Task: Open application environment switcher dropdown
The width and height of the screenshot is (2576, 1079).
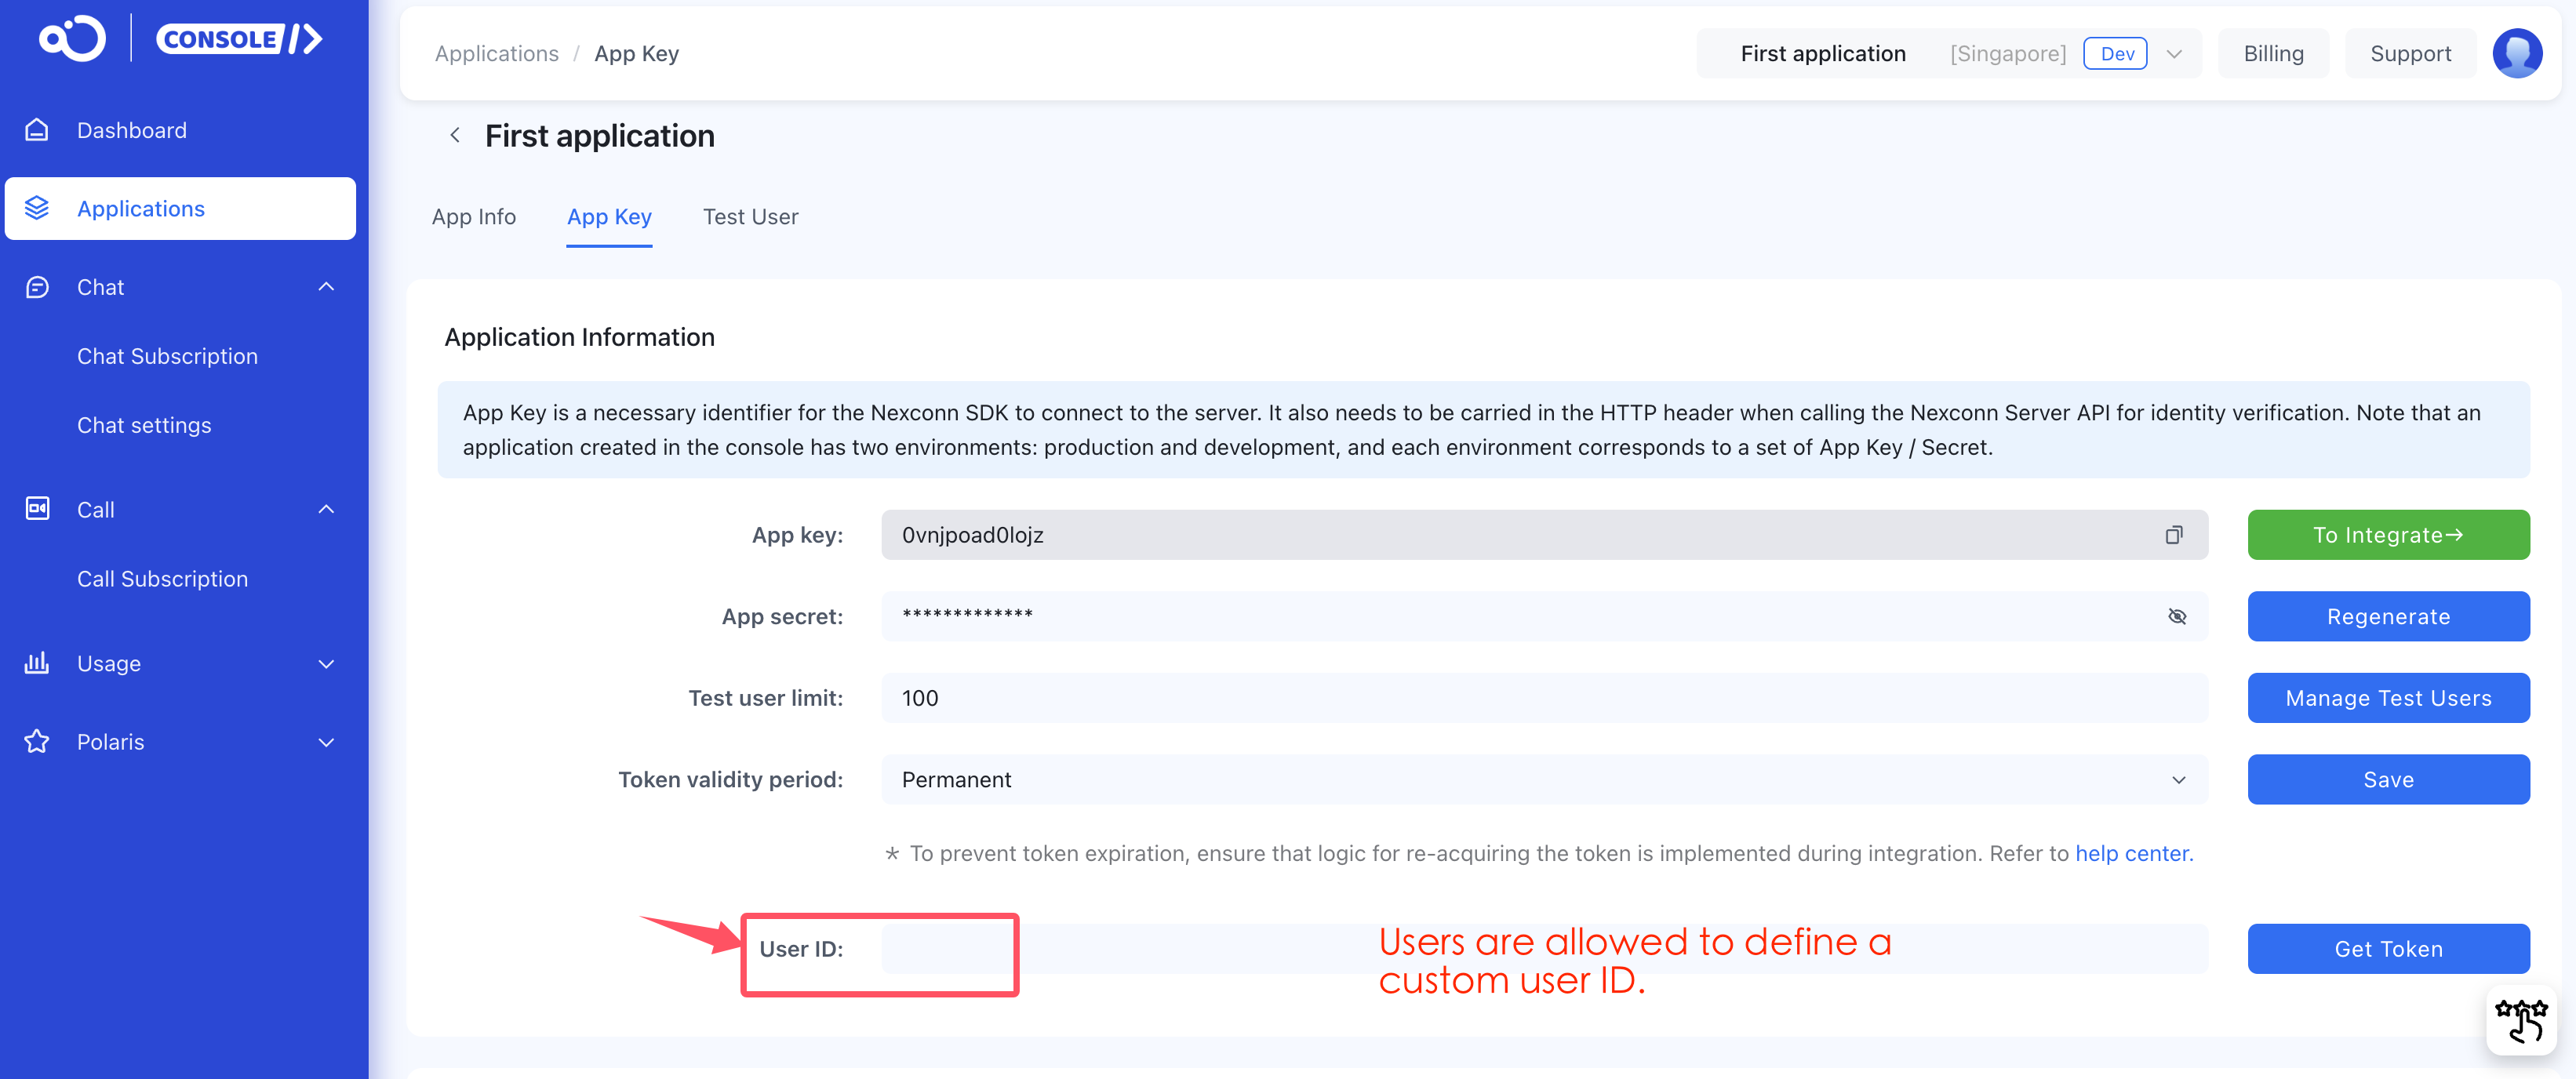Action: point(2173,54)
